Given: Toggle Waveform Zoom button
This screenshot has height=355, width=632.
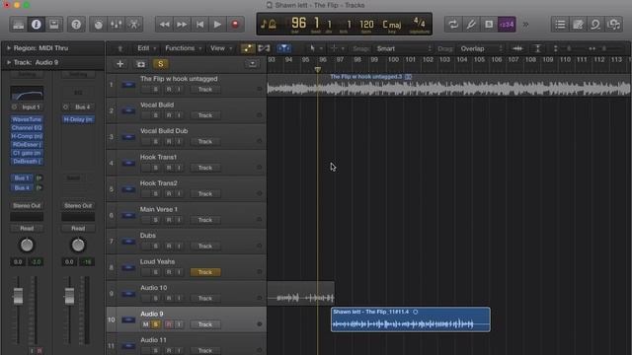Looking at the screenshot, I should (x=517, y=48).
